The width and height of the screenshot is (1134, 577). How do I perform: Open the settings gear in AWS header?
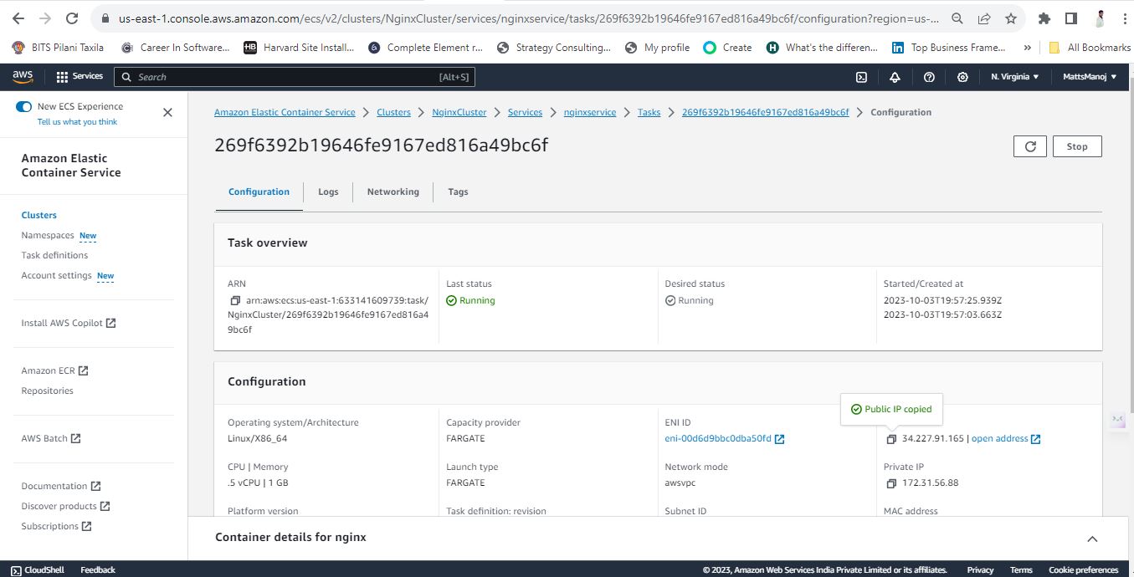tap(962, 77)
